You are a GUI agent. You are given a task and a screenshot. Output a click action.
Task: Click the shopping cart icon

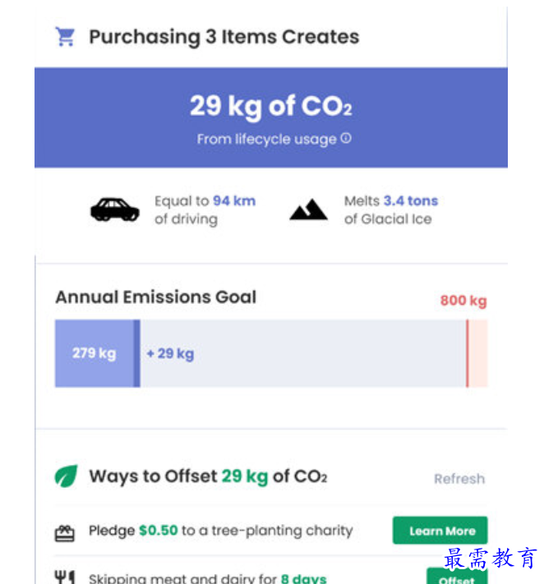point(65,36)
